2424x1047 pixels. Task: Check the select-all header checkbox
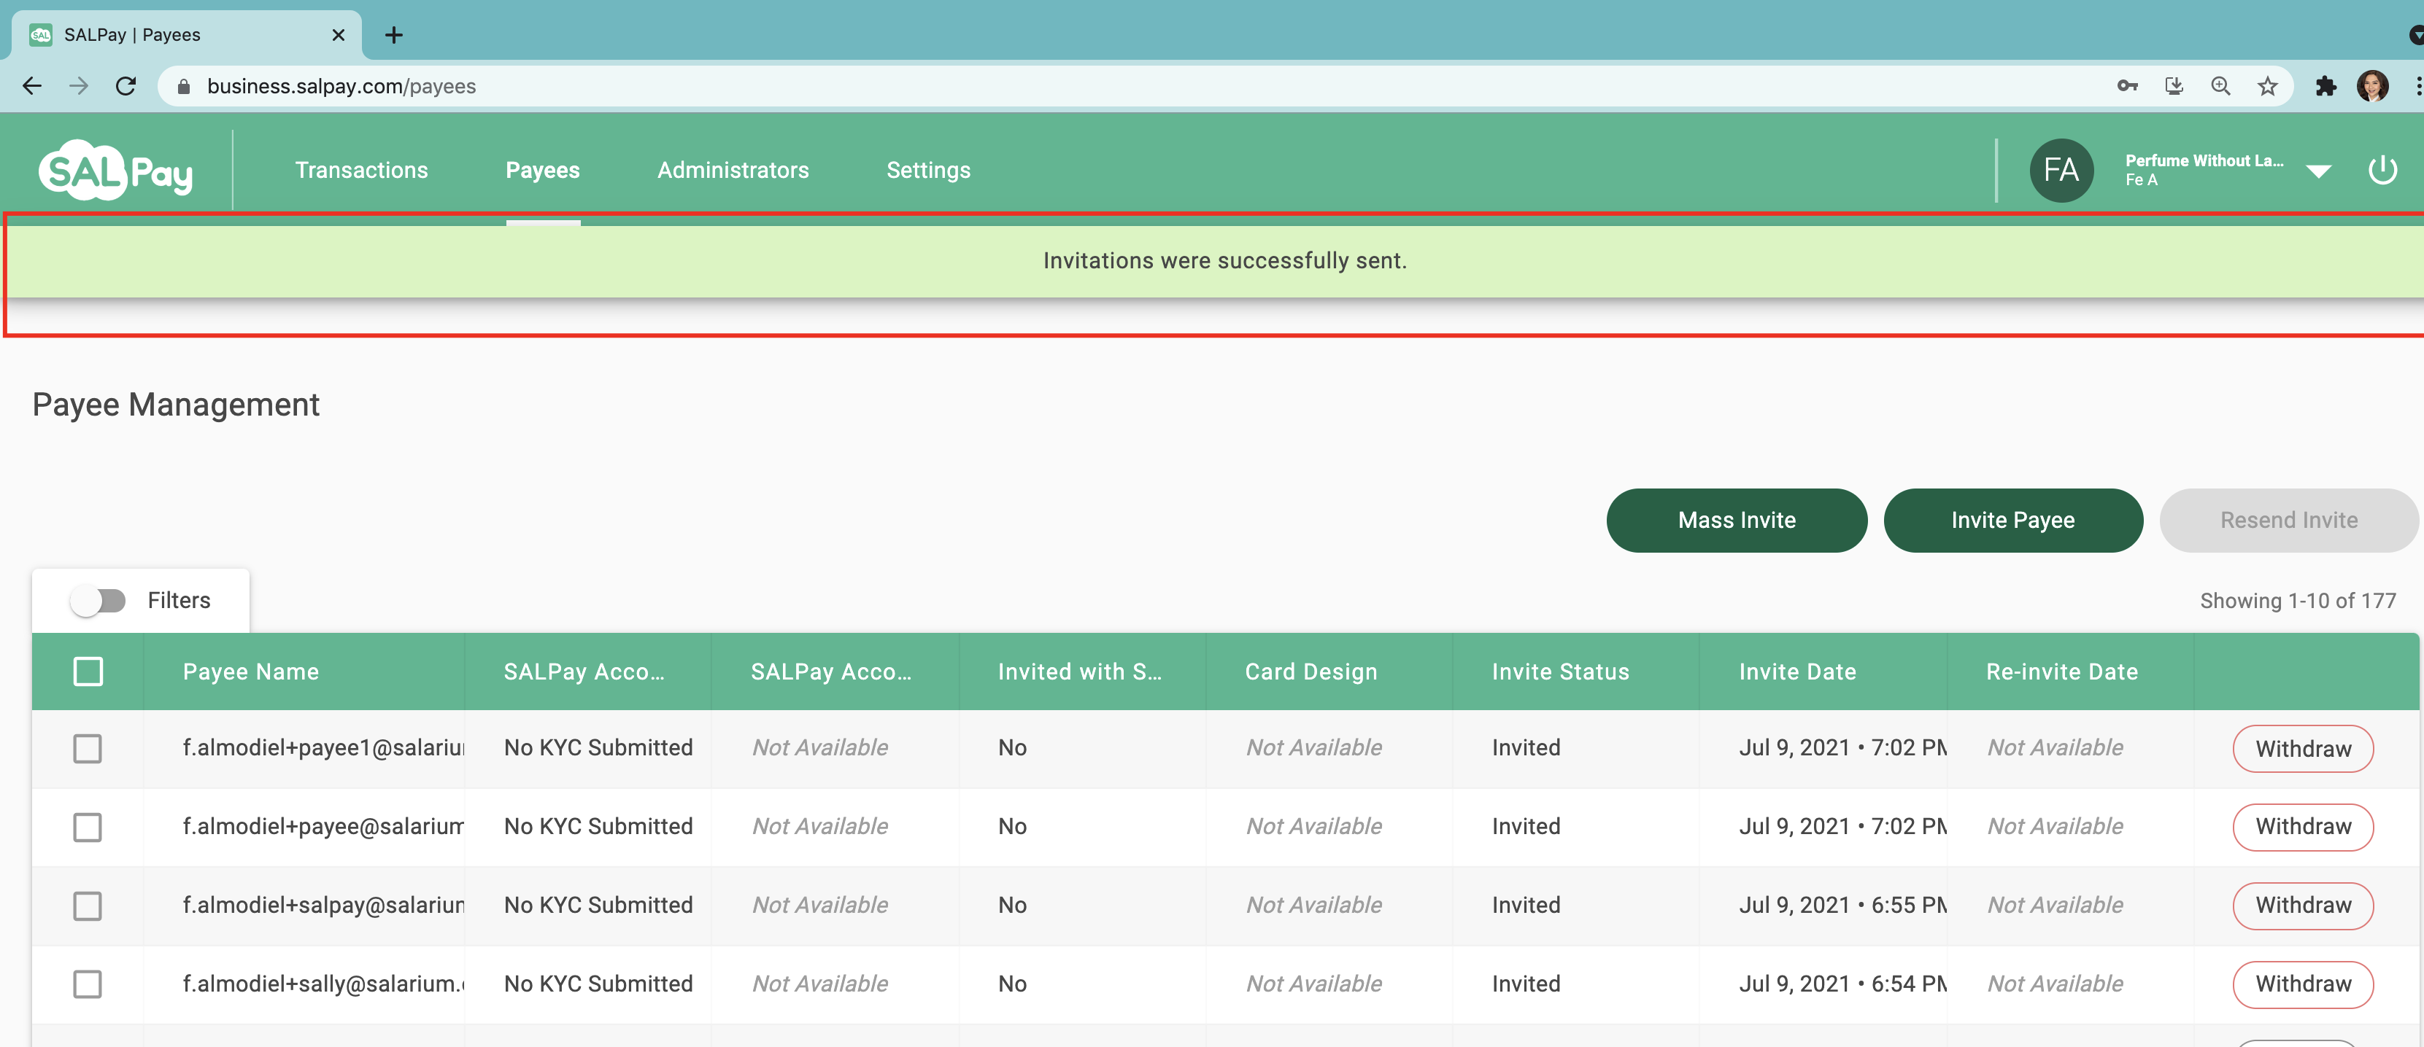88,671
